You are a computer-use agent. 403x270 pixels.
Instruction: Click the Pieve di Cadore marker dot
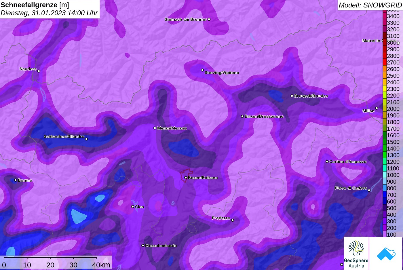tap(369, 190)
